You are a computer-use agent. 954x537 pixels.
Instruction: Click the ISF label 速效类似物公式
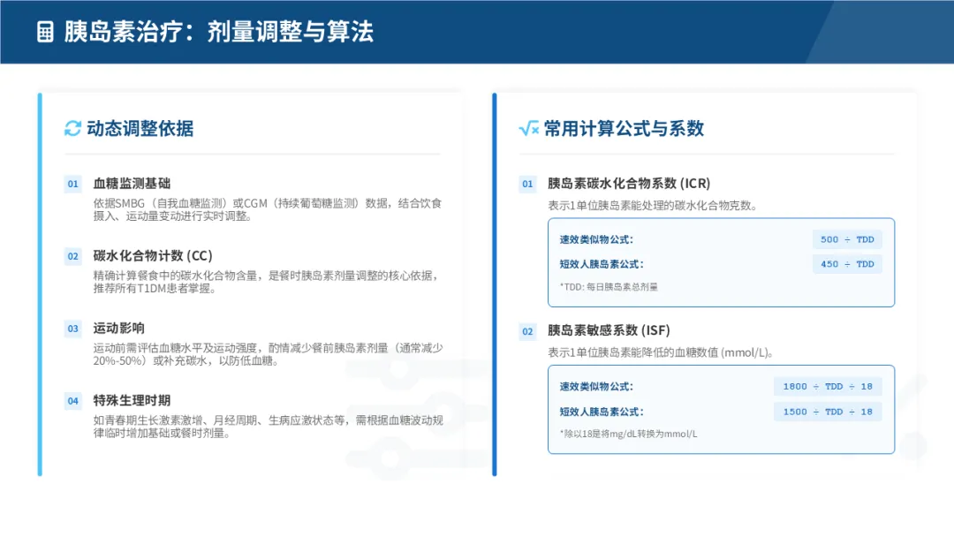point(596,387)
